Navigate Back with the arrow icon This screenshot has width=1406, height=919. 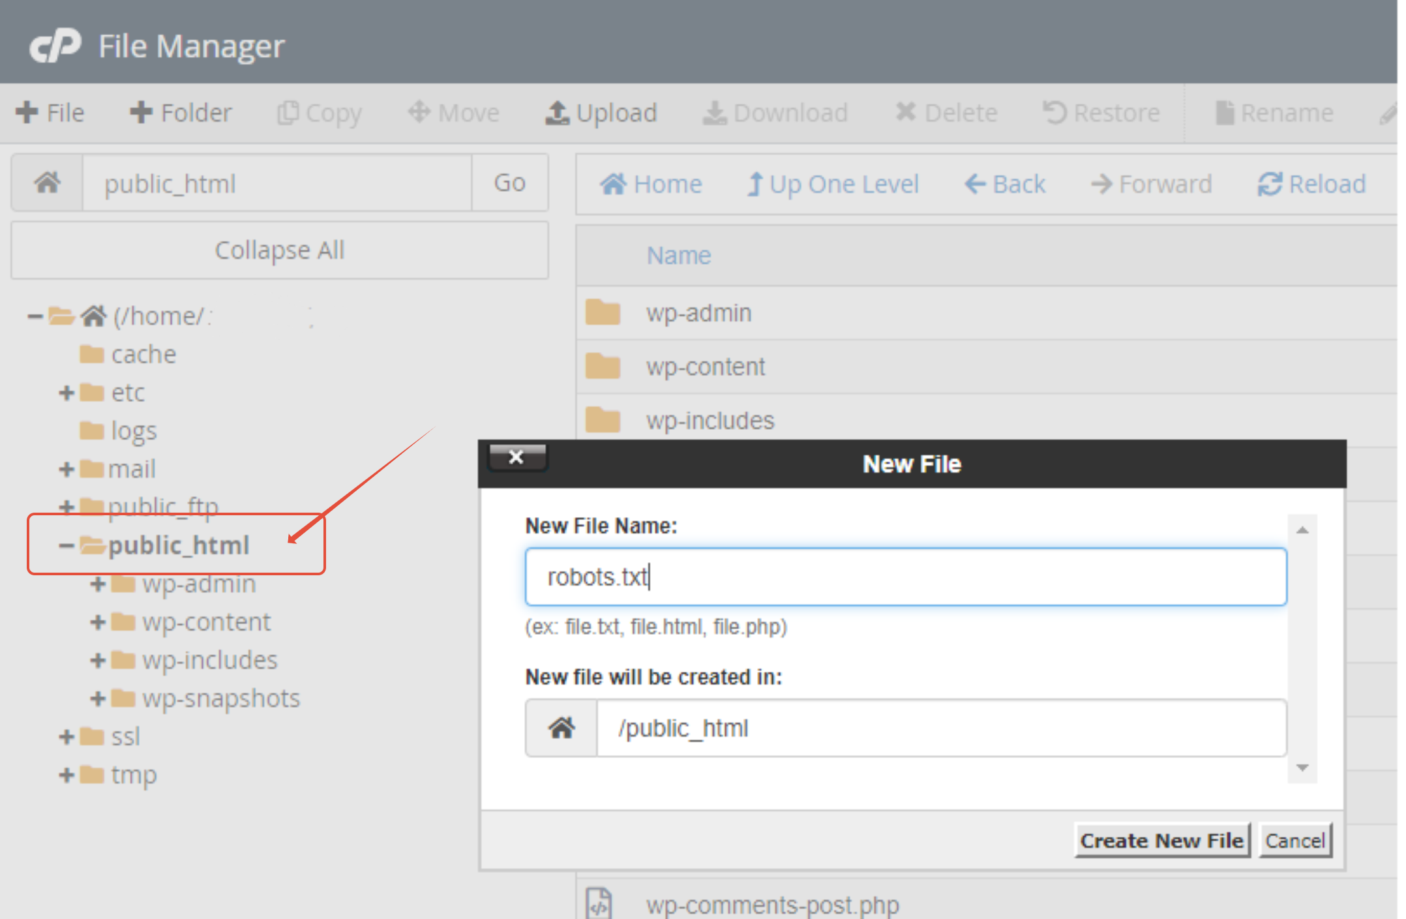(975, 184)
